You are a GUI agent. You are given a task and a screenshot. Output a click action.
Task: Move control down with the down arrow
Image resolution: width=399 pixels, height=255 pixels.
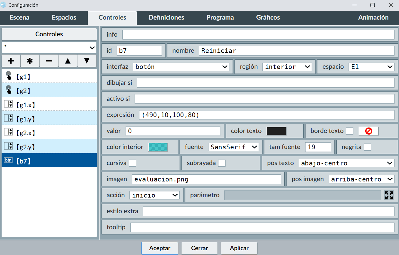87,61
